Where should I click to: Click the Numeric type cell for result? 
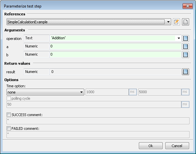coord(36,72)
